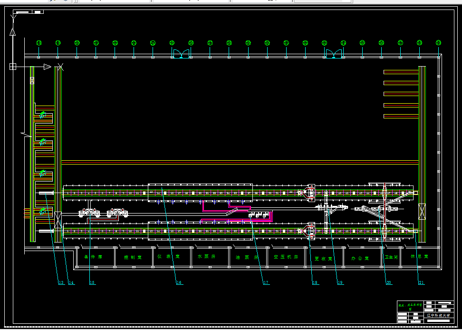The image size is (462, 330).
Task: Click the green drawing title in title block
Action: (x=411, y=307)
